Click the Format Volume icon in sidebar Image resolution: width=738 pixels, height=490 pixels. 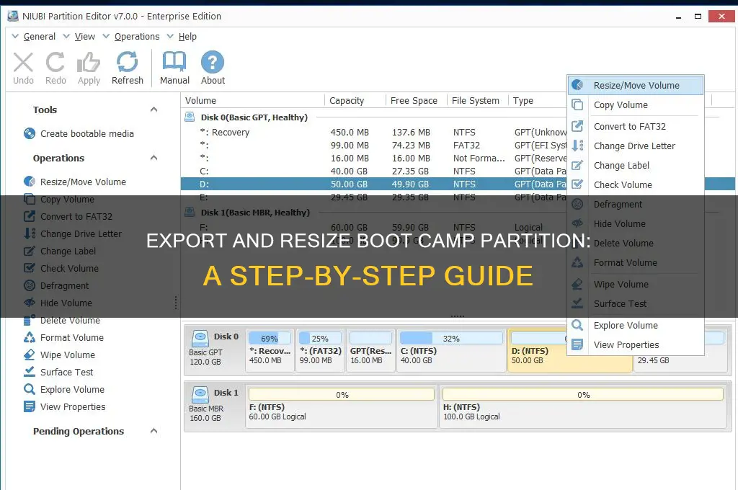click(x=29, y=337)
